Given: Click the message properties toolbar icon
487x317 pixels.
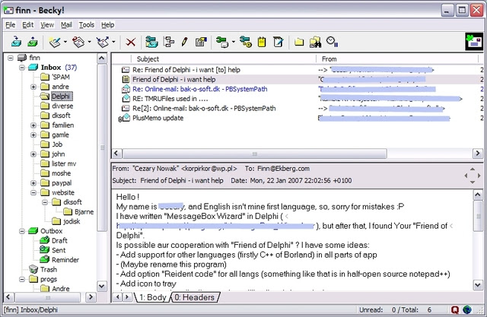Looking at the screenshot, I should point(201,42).
